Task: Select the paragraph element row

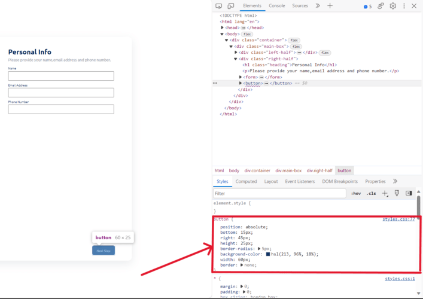Action: point(321,71)
